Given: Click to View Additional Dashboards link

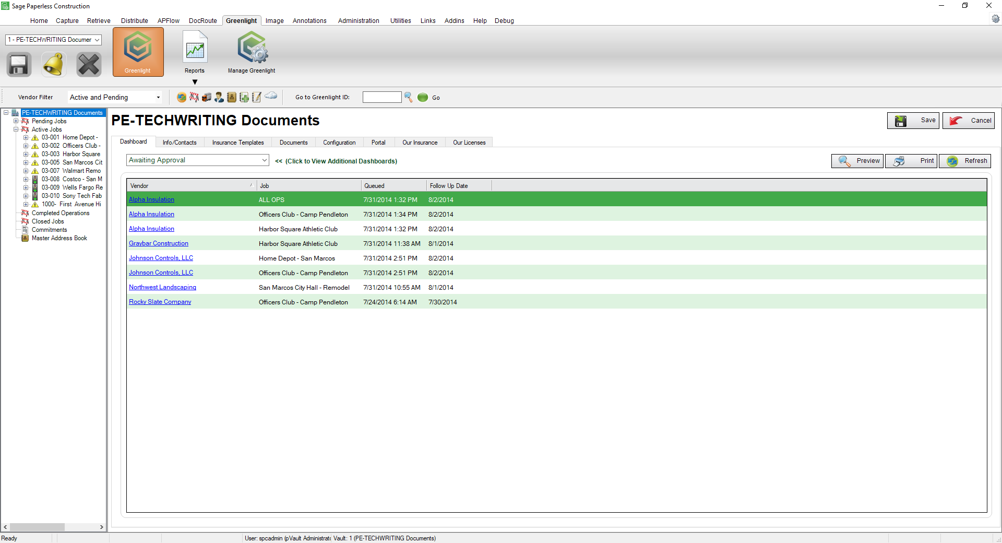Looking at the screenshot, I should point(336,161).
